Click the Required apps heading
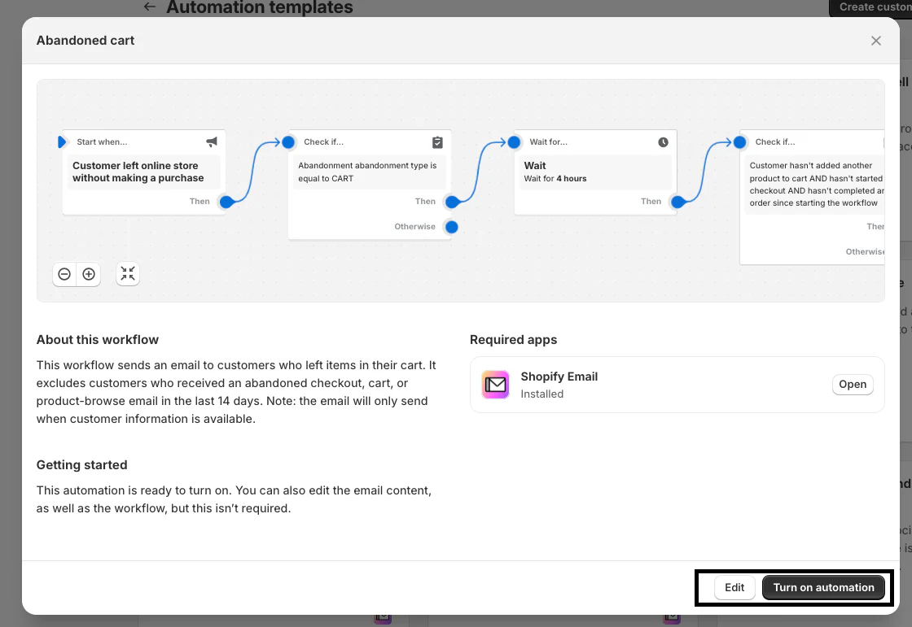The width and height of the screenshot is (912, 627). click(513, 340)
